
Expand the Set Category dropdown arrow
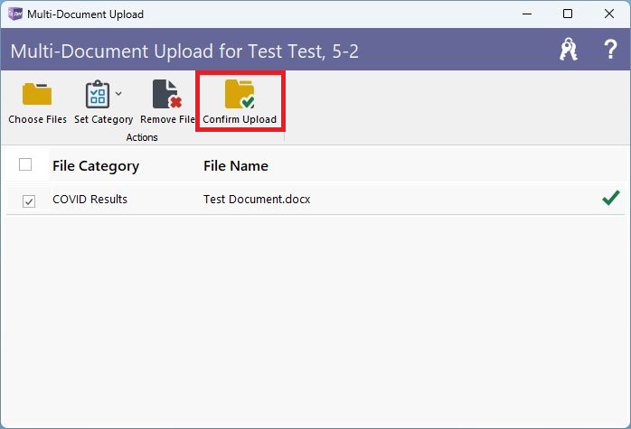point(118,93)
